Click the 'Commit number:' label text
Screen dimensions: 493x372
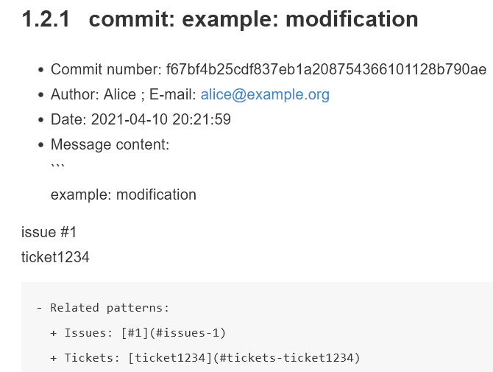click(106, 69)
